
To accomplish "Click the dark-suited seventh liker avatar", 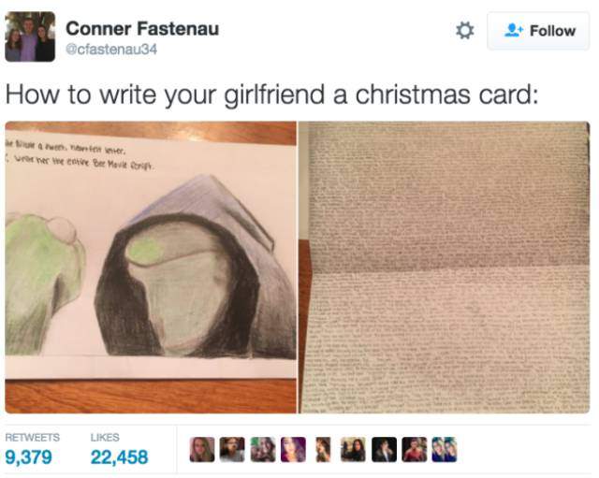I will 385,449.
